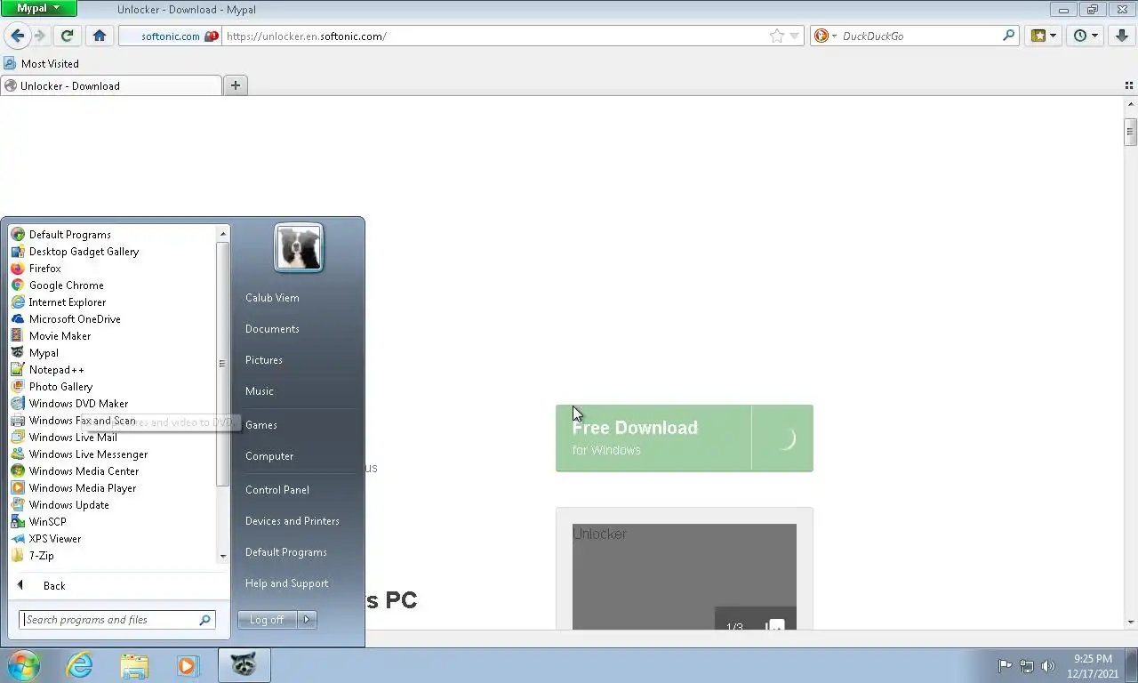Screen dimensions: 1138x683
Task: Open Documents from the Start menu
Action: pyautogui.click(x=272, y=329)
